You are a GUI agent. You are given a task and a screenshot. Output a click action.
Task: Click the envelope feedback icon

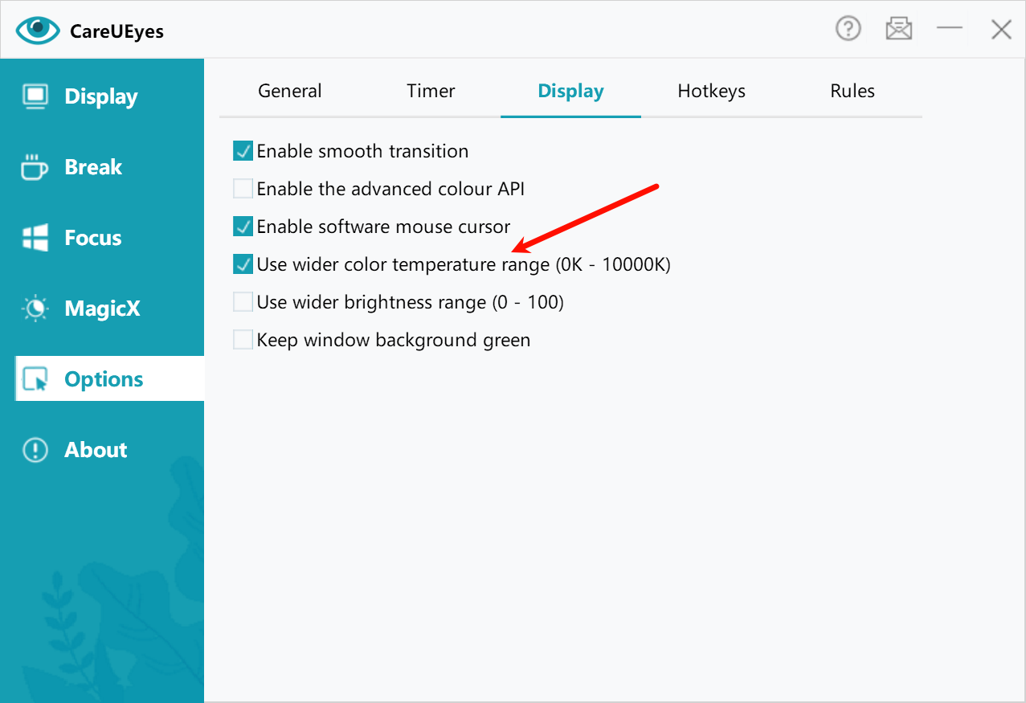click(898, 30)
